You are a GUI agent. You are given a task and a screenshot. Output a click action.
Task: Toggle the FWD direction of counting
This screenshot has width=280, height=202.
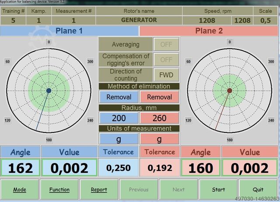(x=166, y=75)
